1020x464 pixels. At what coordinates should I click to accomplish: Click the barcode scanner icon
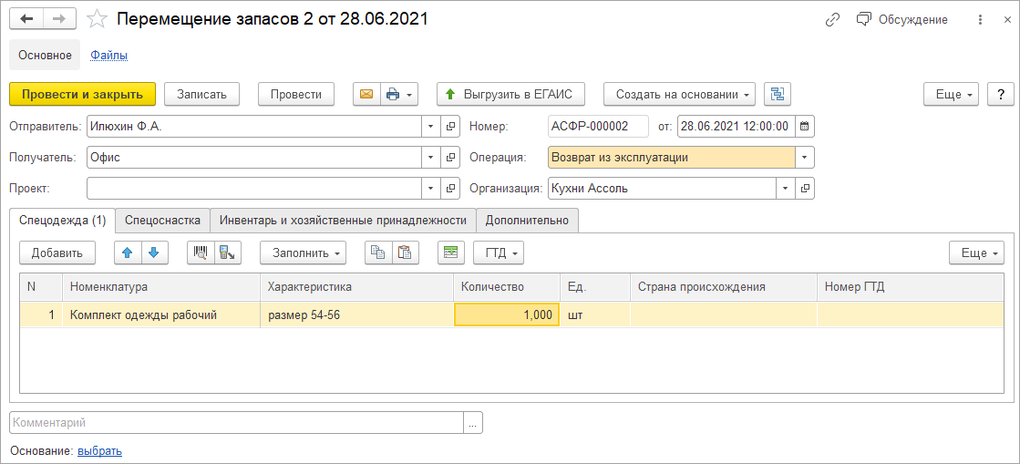coord(201,253)
